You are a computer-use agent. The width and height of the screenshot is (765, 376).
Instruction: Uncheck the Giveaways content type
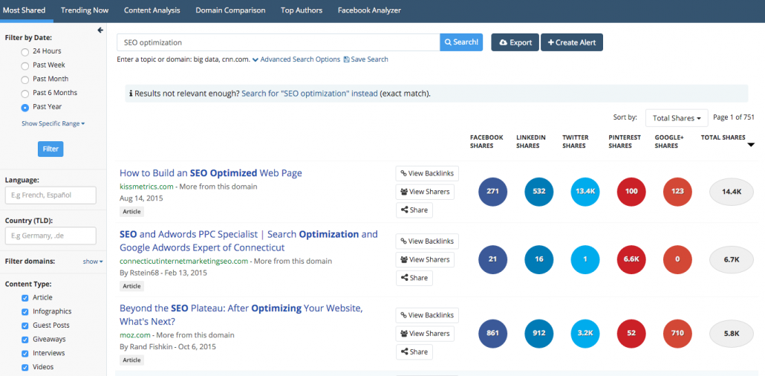[25, 340]
